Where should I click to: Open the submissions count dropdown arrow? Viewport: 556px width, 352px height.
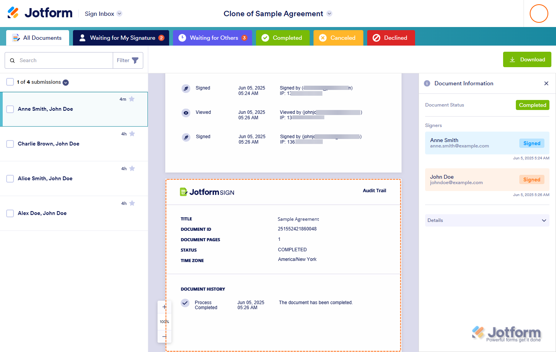[66, 83]
